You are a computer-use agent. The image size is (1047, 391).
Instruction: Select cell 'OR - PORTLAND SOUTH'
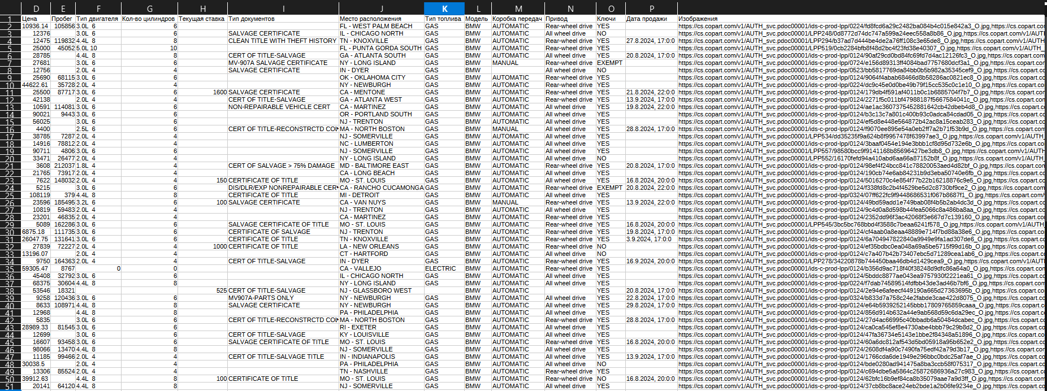382,114
